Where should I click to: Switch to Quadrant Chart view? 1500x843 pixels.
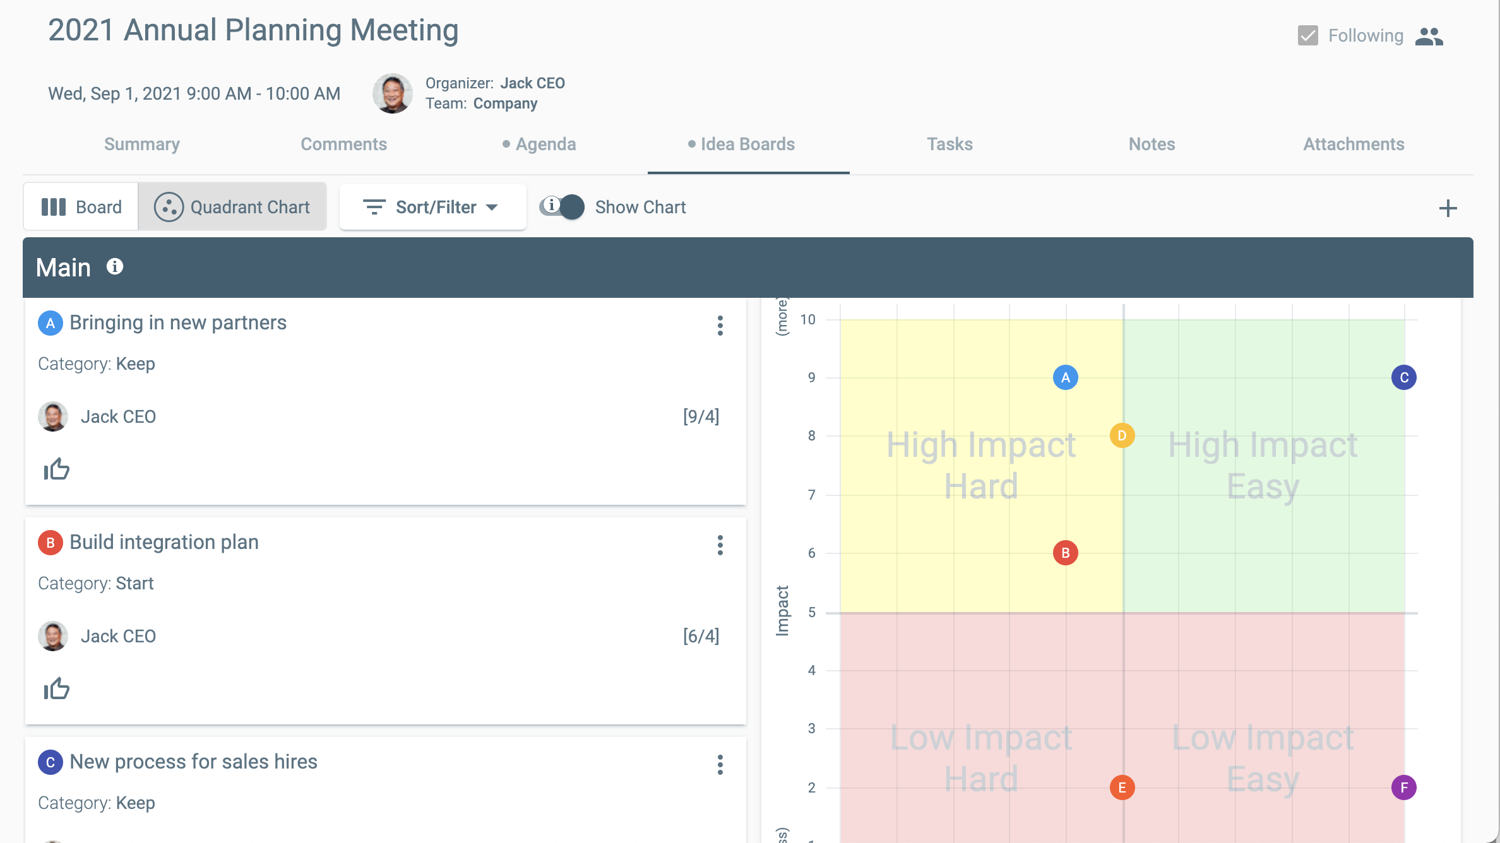(x=232, y=207)
